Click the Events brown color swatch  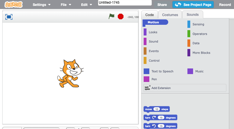click(145, 51)
